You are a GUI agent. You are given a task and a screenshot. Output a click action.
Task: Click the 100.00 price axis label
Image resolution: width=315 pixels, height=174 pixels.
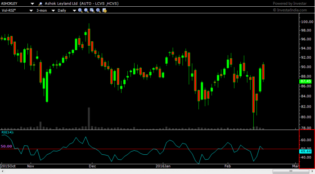(307, 22)
